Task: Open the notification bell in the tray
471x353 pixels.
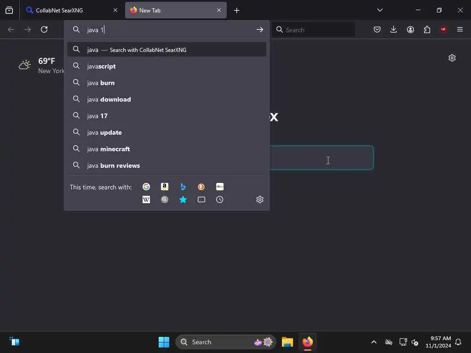Action: [458, 342]
